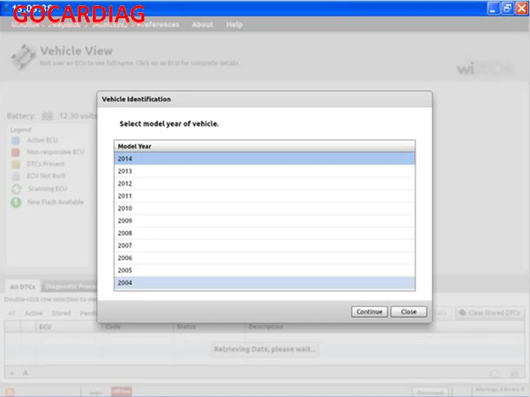Click the Active ECU blue legend icon
Viewport: 530px width, 397px height.
pos(15,140)
